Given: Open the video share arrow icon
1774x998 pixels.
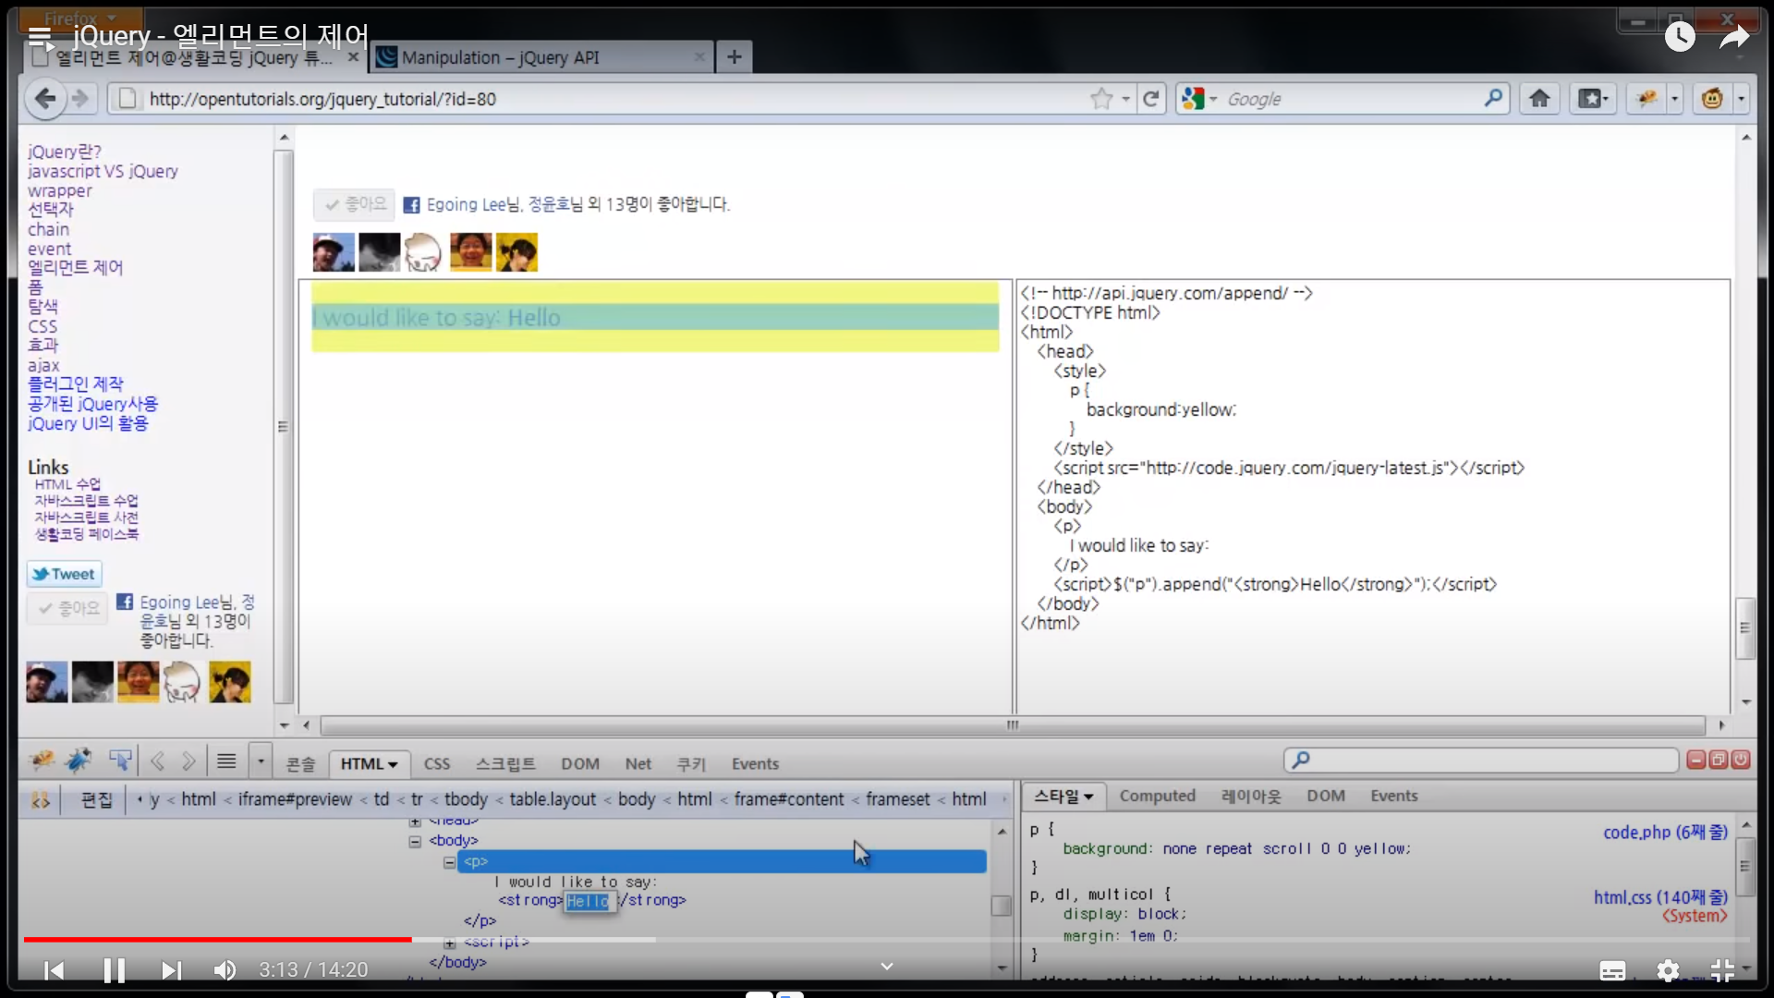Looking at the screenshot, I should tap(1734, 37).
